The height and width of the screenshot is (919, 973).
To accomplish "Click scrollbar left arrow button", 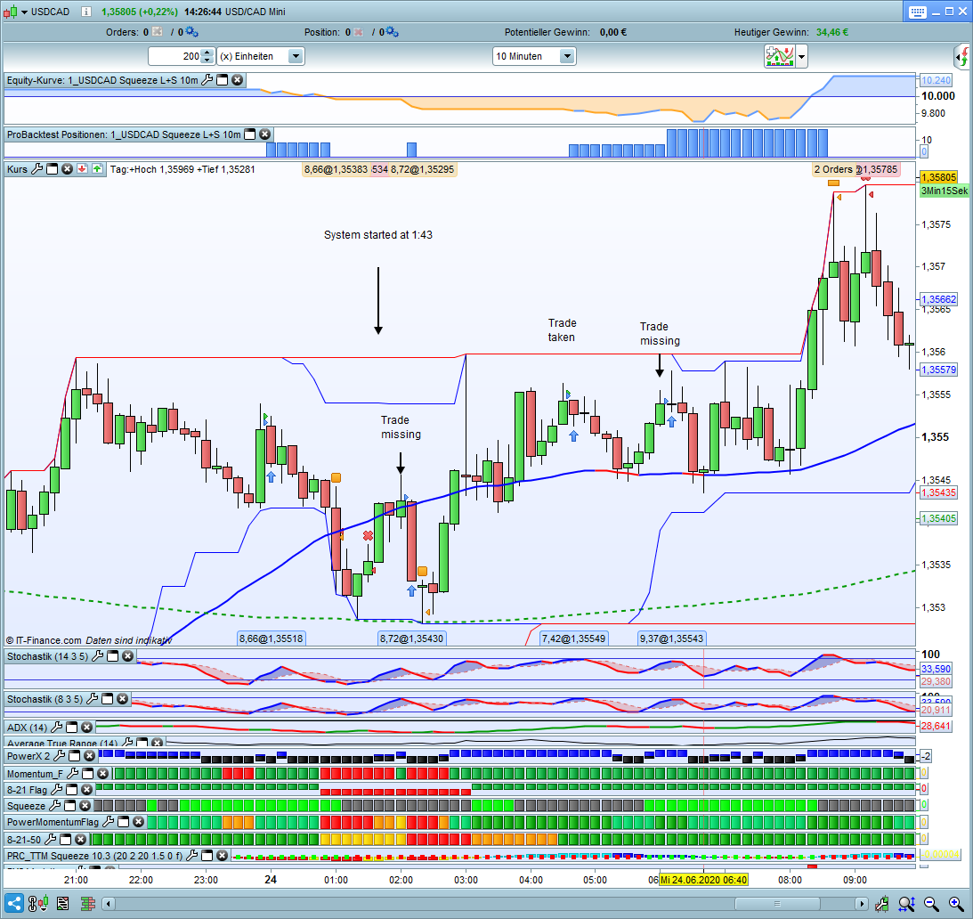I will click(109, 904).
